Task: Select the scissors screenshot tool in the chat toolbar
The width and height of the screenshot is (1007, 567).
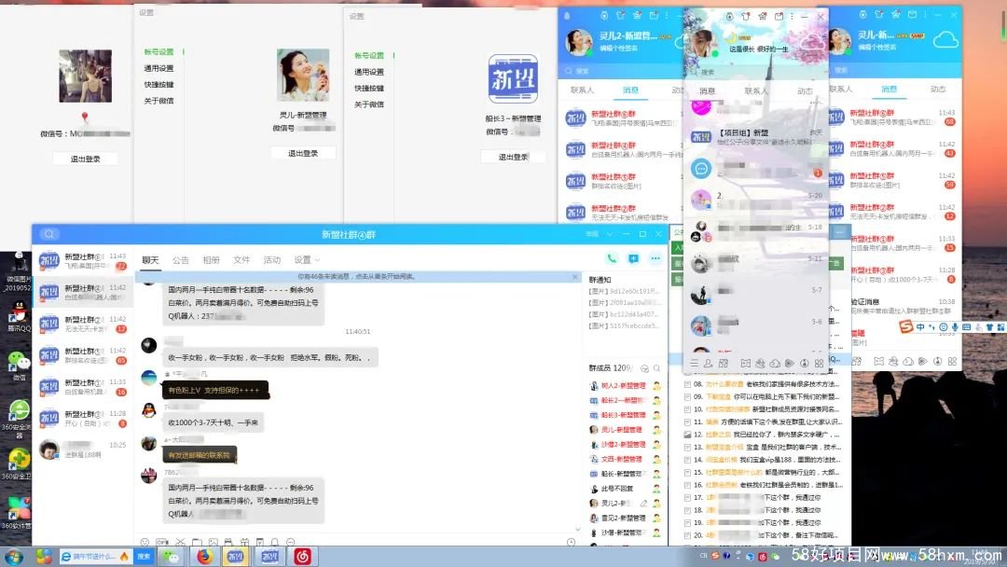Action: pos(180,542)
